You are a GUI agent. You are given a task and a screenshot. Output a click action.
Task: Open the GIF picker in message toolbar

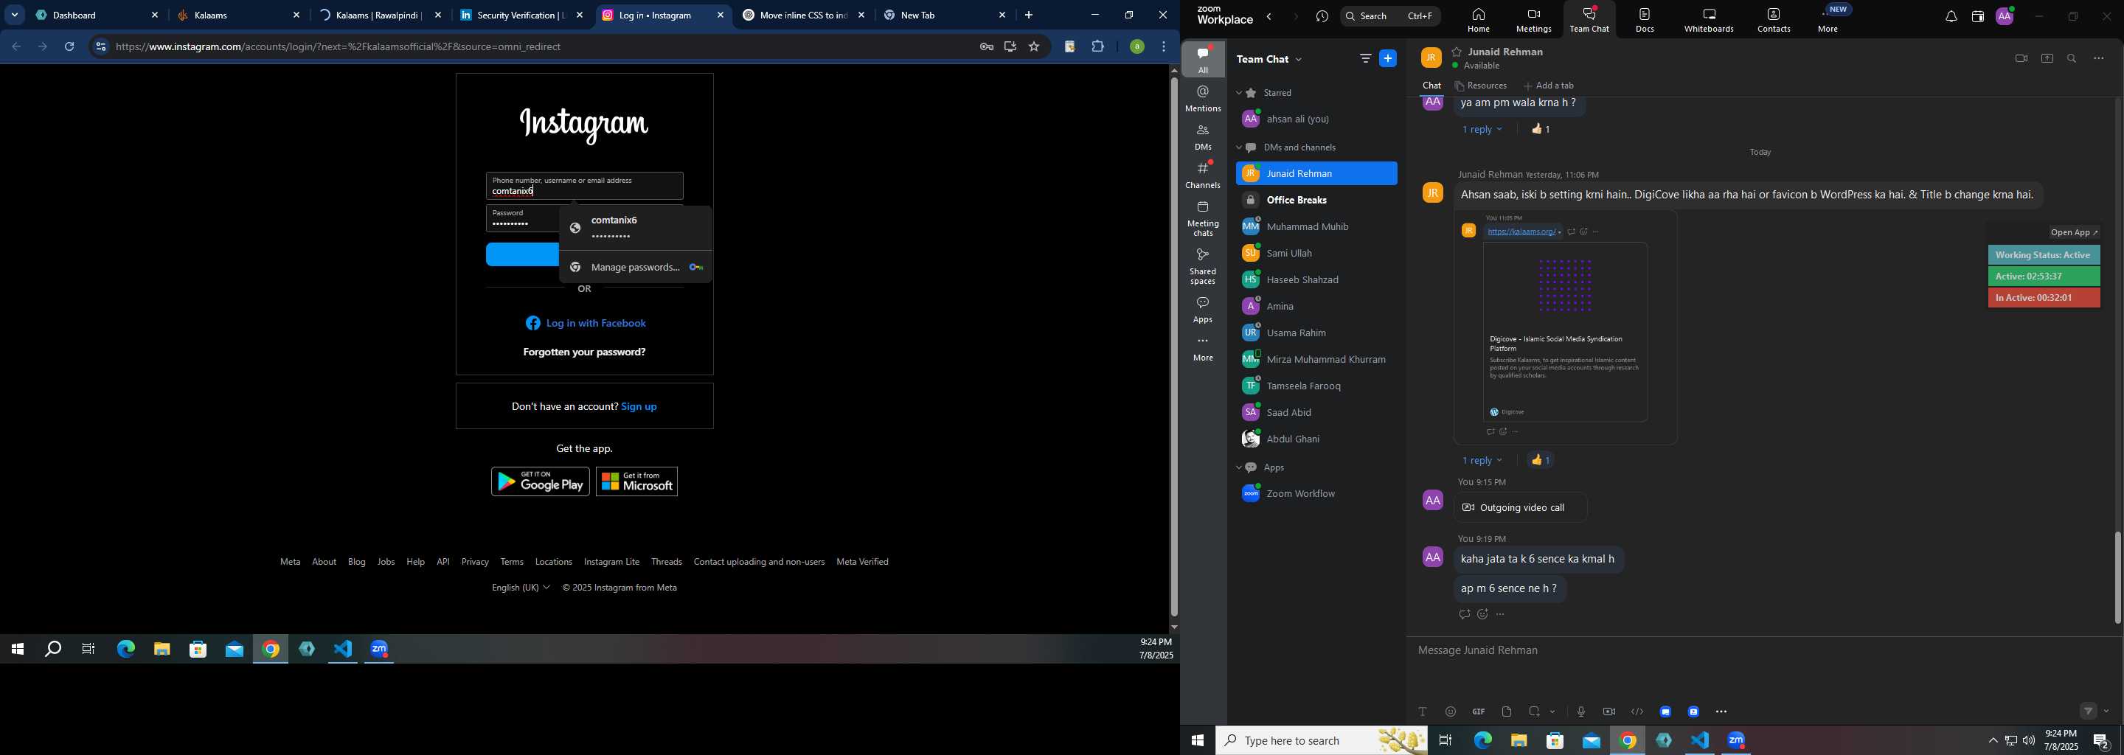pos(1479,711)
